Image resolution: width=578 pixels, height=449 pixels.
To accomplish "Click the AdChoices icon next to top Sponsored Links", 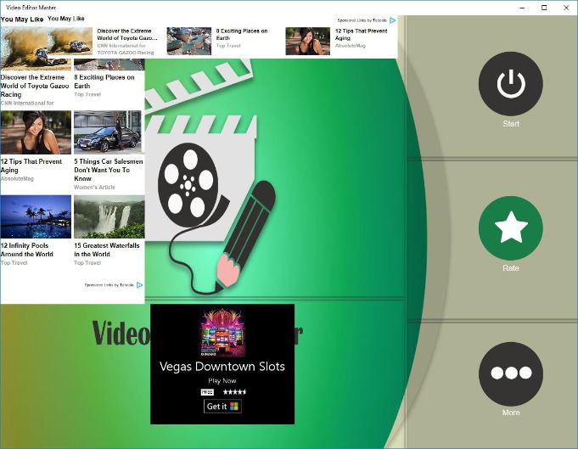I will 393,20.
